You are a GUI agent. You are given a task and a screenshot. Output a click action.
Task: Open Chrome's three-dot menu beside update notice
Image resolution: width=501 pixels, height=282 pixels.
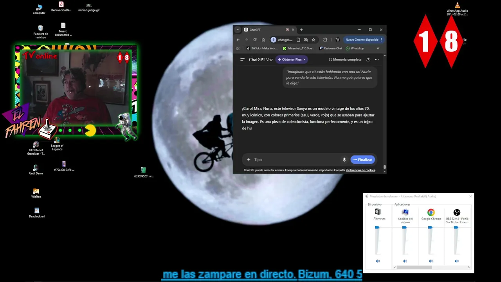(x=381, y=40)
